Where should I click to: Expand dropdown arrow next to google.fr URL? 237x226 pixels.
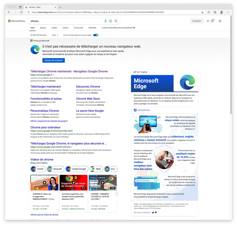point(54,75)
